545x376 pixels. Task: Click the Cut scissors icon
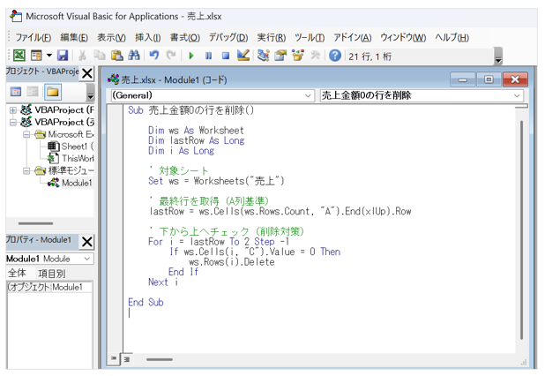point(82,56)
